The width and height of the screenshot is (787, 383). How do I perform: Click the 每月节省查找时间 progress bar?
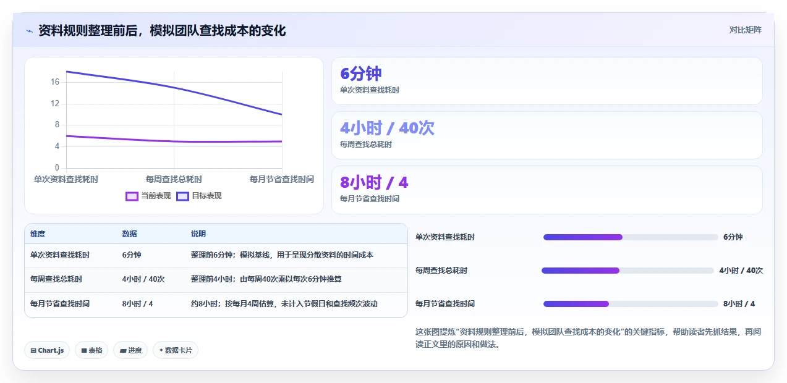[631, 304]
